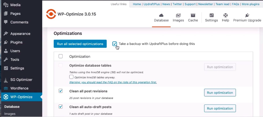This screenshot has width=263, height=117.
Task: Open the Support useful link
Action: 190,4
